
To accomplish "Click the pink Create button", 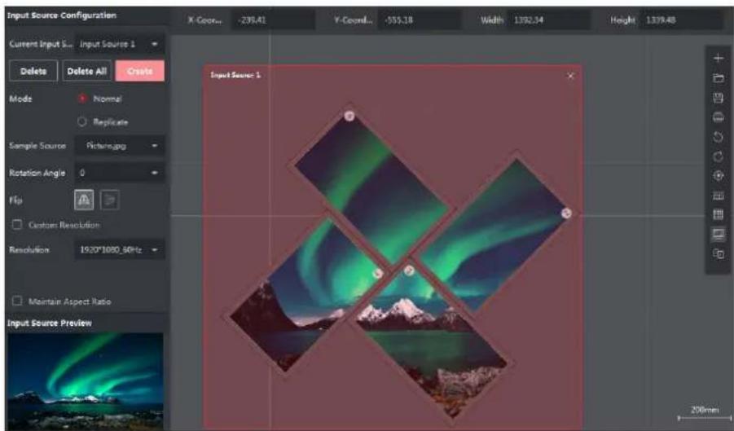I will 140,71.
